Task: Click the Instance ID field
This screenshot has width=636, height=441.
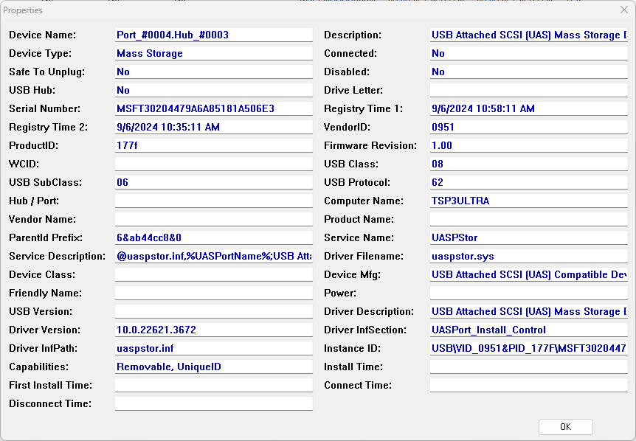Action: pos(529,349)
